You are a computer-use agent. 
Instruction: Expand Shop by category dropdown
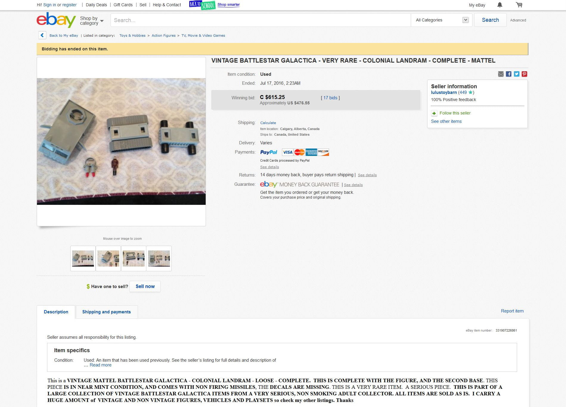tap(92, 21)
